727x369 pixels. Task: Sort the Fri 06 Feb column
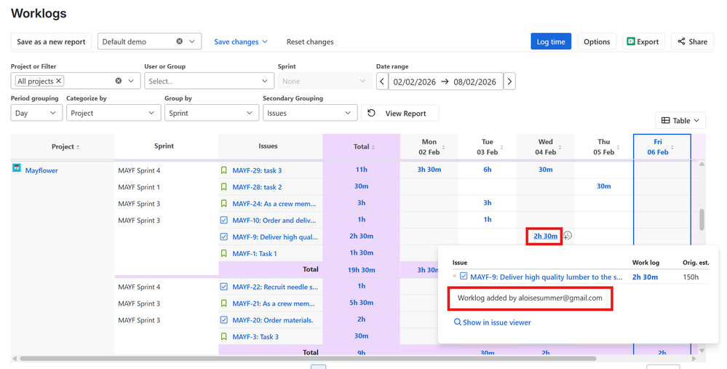pyautogui.click(x=672, y=147)
